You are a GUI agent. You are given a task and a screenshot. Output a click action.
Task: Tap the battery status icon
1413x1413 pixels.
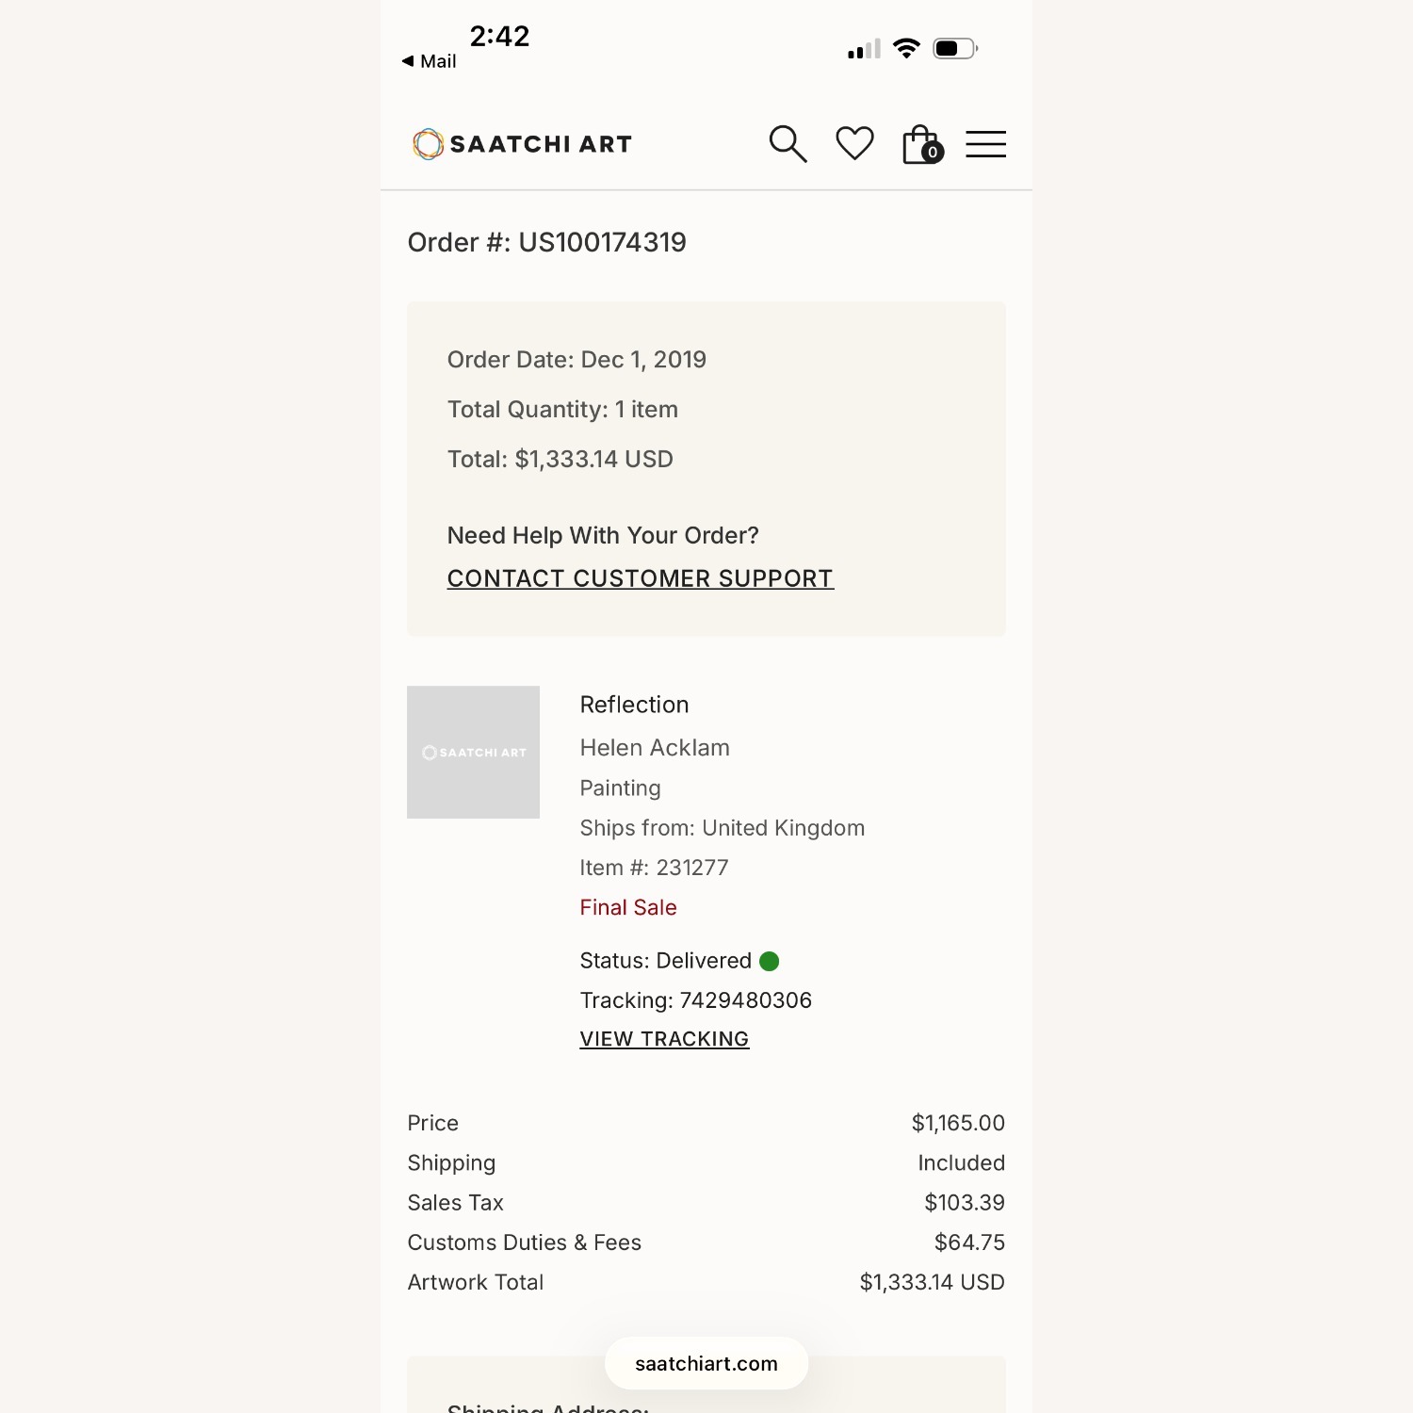954,48
